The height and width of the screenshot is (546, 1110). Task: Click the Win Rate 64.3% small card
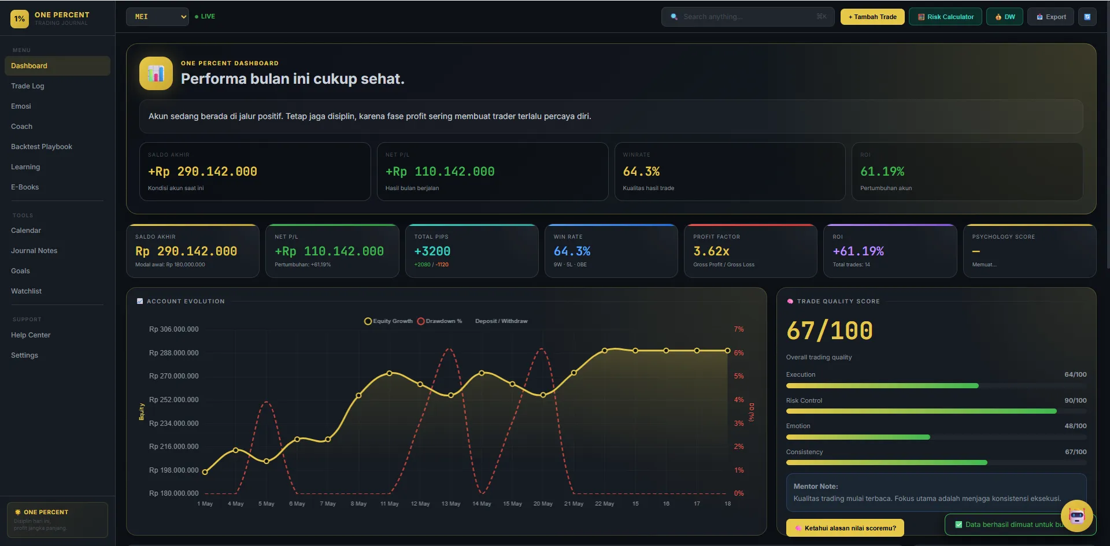(611, 251)
